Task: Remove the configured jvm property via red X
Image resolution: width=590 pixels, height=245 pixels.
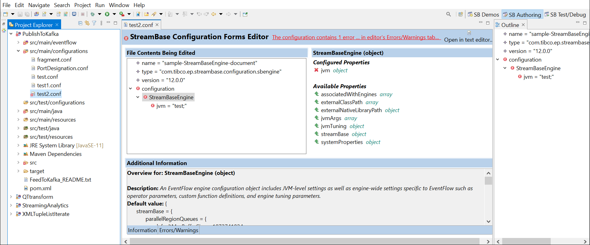Action: click(316, 70)
